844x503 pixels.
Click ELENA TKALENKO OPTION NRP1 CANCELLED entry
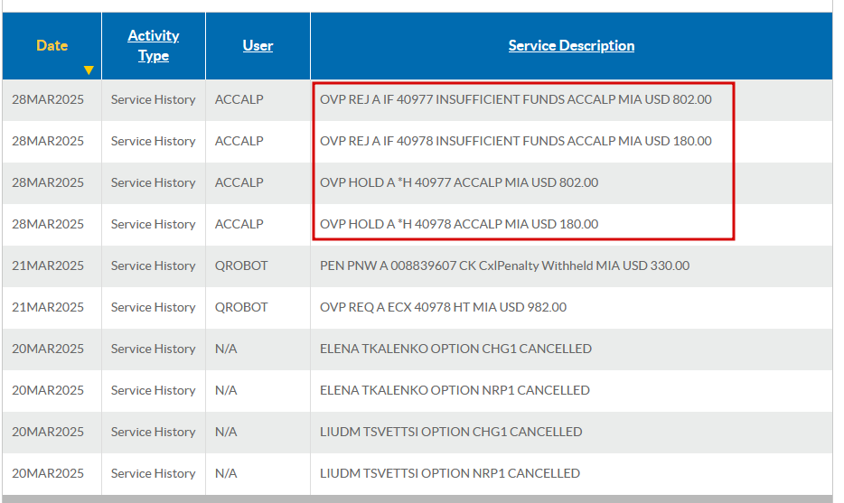click(455, 390)
